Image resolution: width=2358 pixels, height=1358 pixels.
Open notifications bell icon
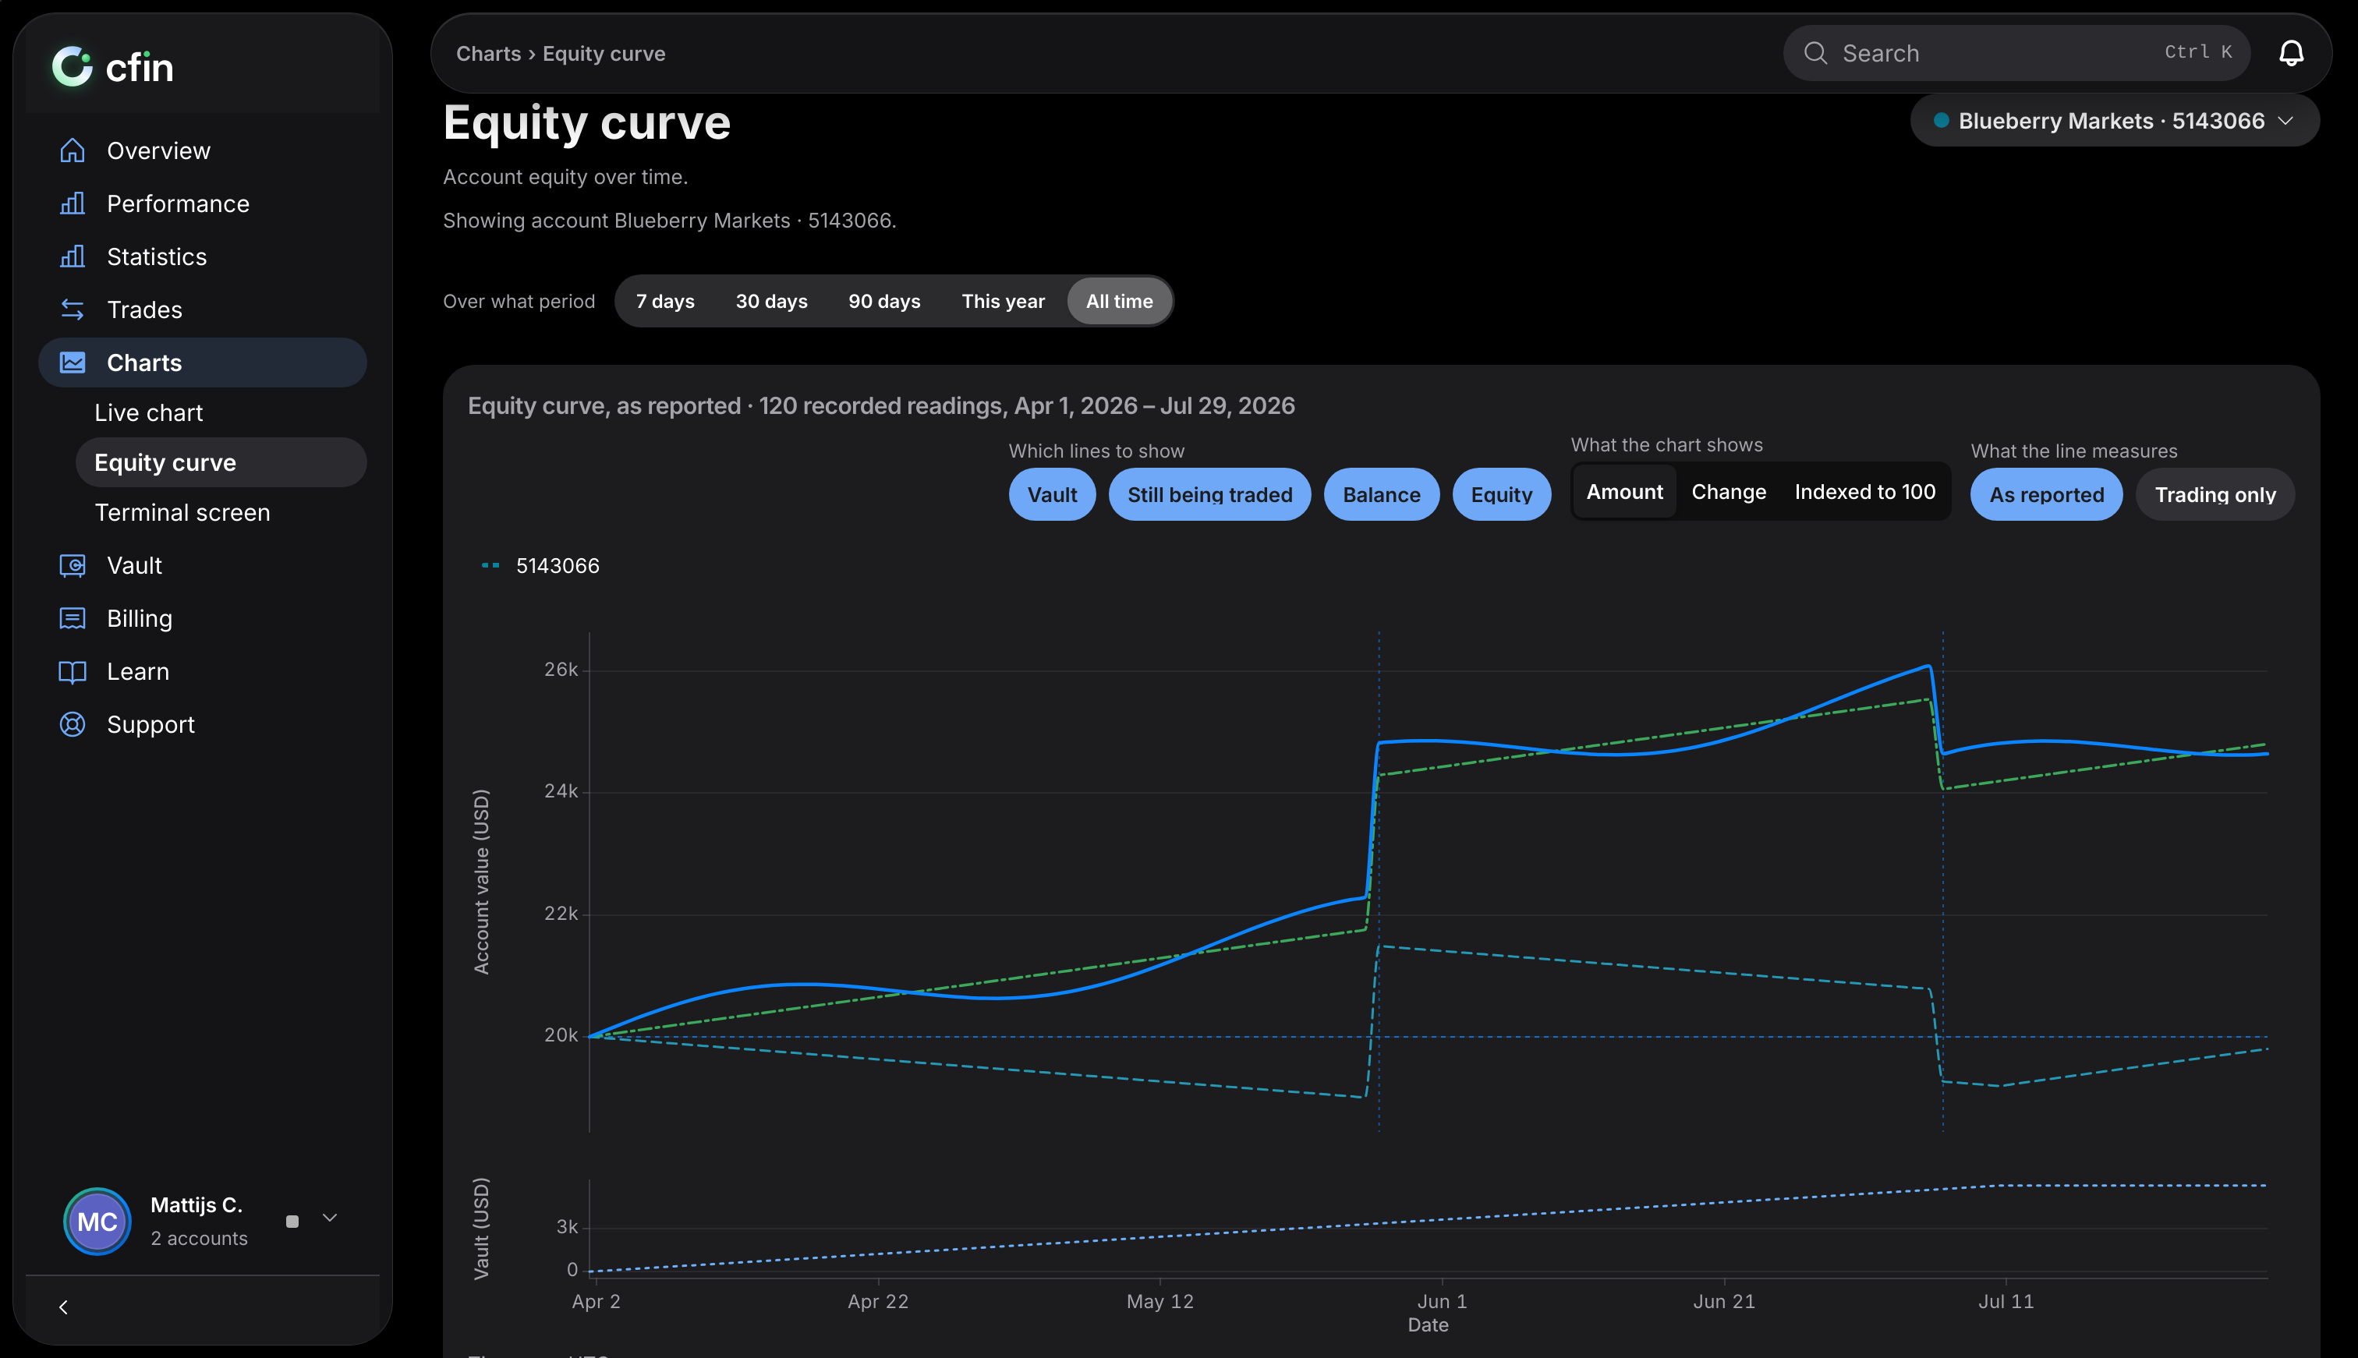point(2291,53)
